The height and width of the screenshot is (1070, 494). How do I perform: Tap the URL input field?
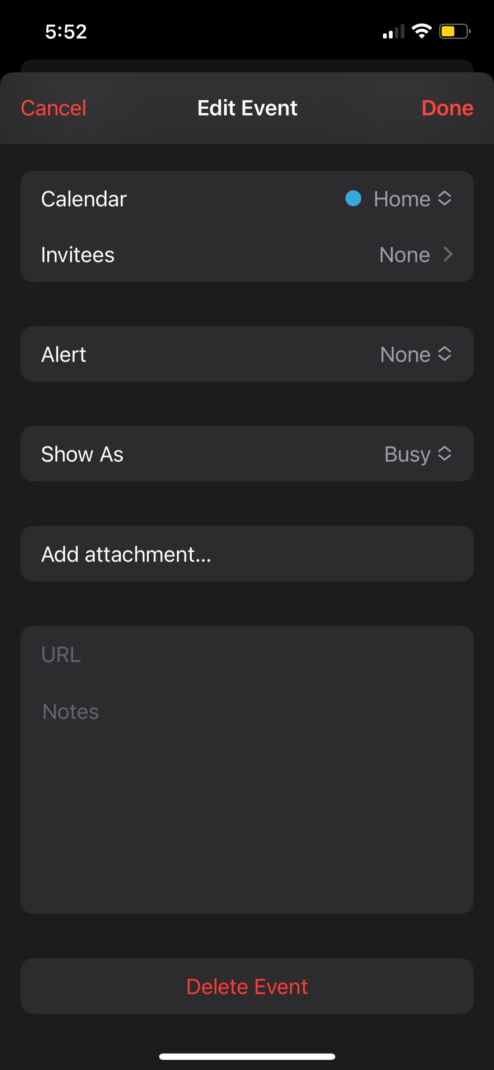click(x=247, y=654)
